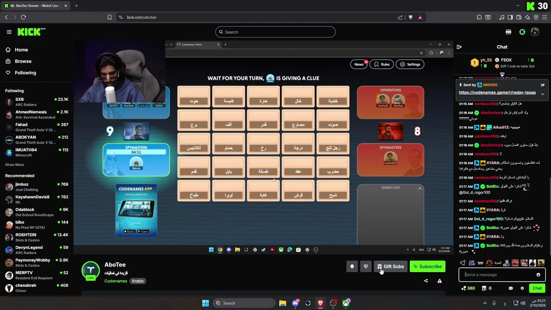Reload the page with the refresh icon
The image size is (551, 310).
(x=23, y=17)
